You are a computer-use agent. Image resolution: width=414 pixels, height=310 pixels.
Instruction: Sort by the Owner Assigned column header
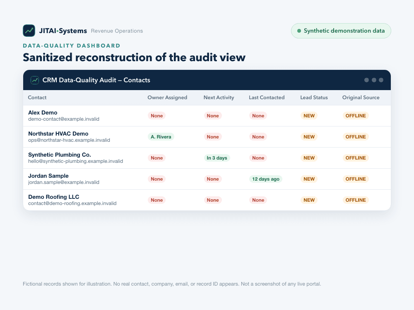(167, 98)
